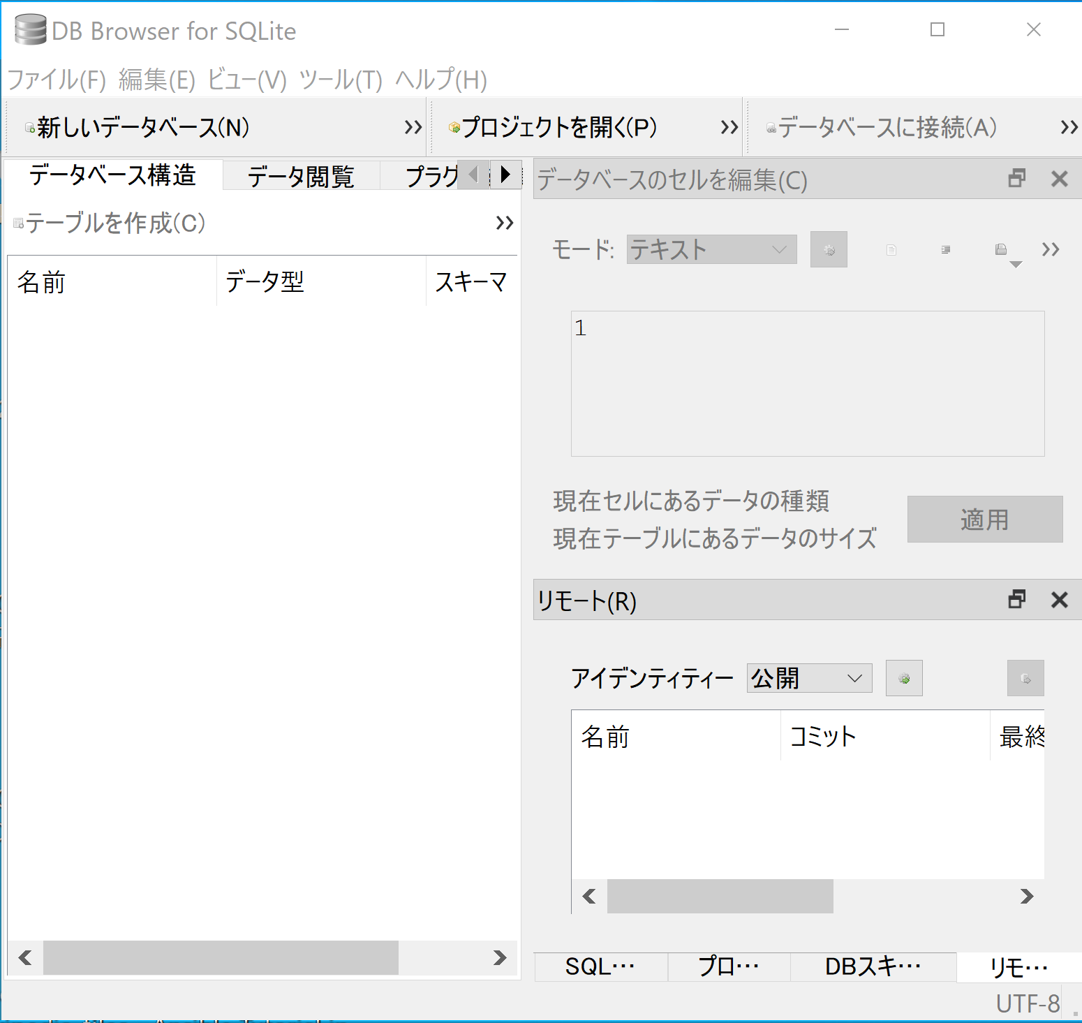The width and height of the screenshot is (1082, 1023).
Task: Click the cut-off 最終 column header
Action: (x=1018, y=737)
